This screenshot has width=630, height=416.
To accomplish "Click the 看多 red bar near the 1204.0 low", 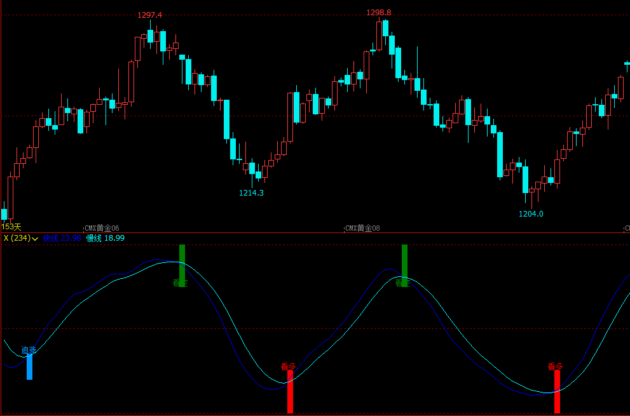I will tap(557, 391).
